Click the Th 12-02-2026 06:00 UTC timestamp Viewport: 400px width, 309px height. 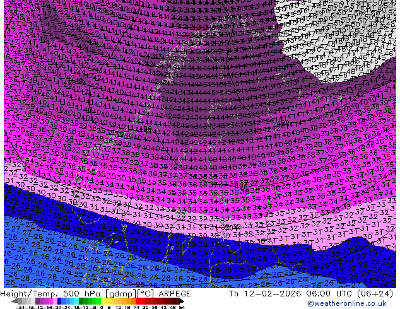pyautogui.click(x=310, y=294)
